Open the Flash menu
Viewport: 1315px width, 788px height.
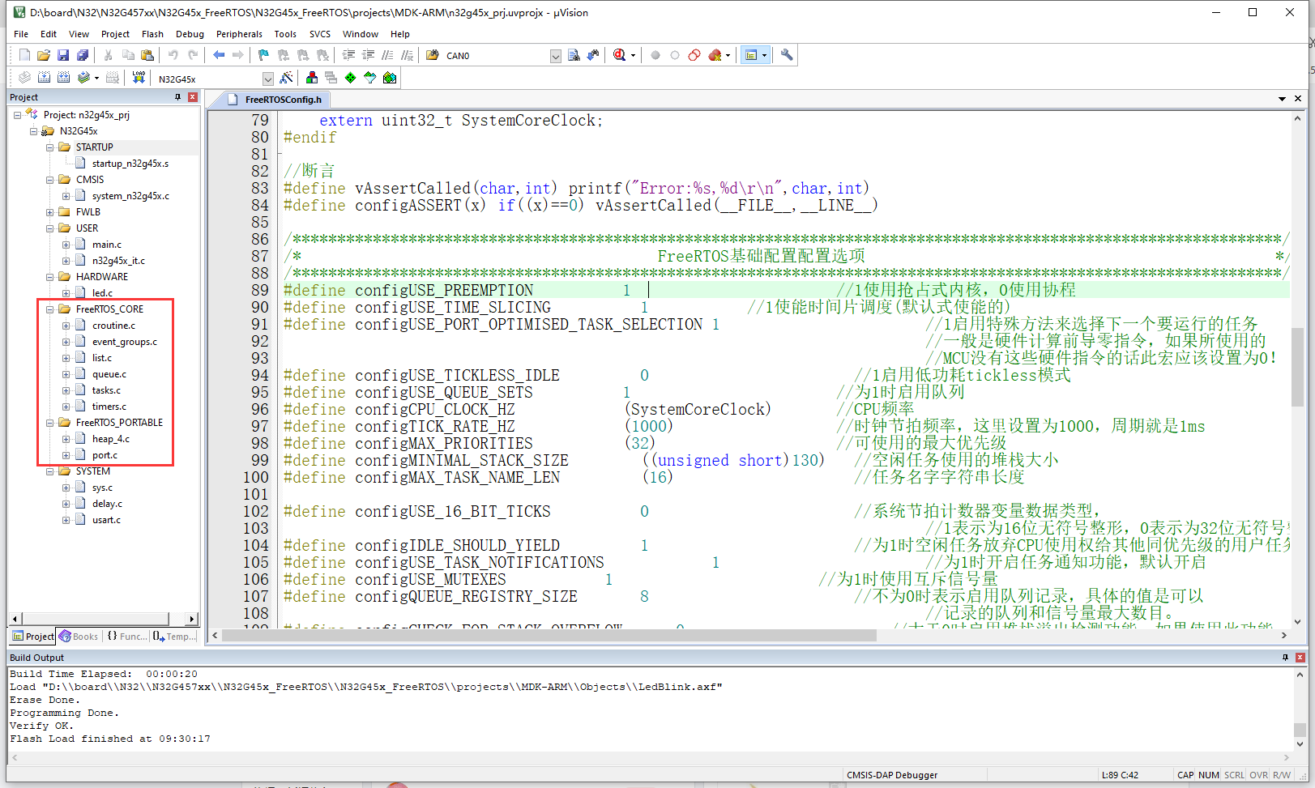152,34
